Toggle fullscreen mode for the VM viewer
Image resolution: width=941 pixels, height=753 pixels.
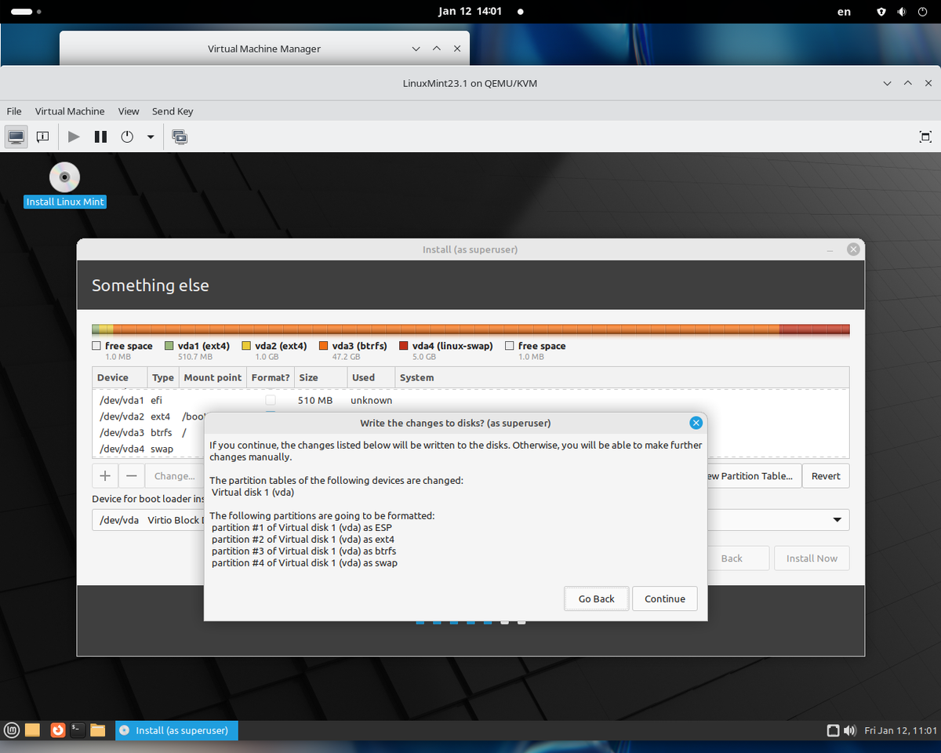(x=925, y=136)
